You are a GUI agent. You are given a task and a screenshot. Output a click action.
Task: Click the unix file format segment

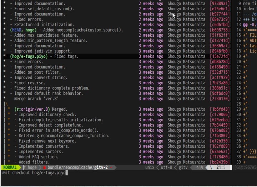(x=150, y=167)
